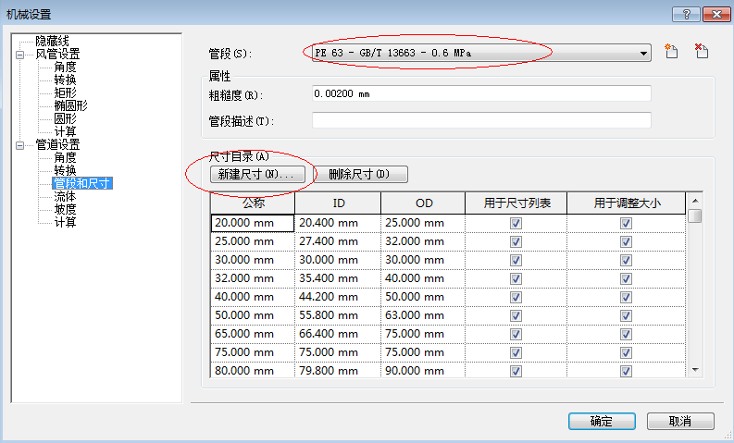Click the 管段描述 description field
Viewport: 734px width, 443px height.
click(x=481, y=120)
